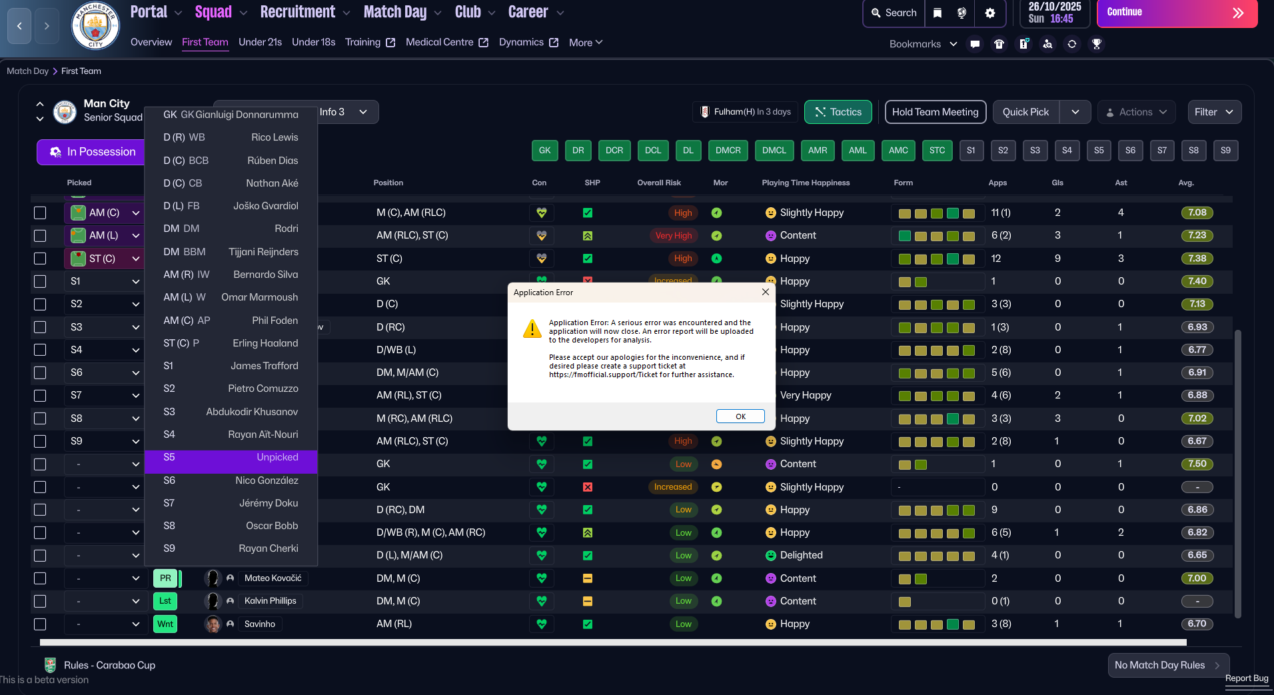Open the player search scouting bookmark icon

(1047, 44)
